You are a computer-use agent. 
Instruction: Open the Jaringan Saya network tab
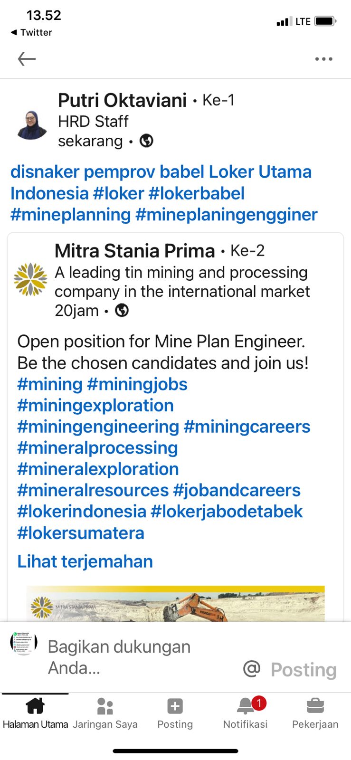[105, 712]
